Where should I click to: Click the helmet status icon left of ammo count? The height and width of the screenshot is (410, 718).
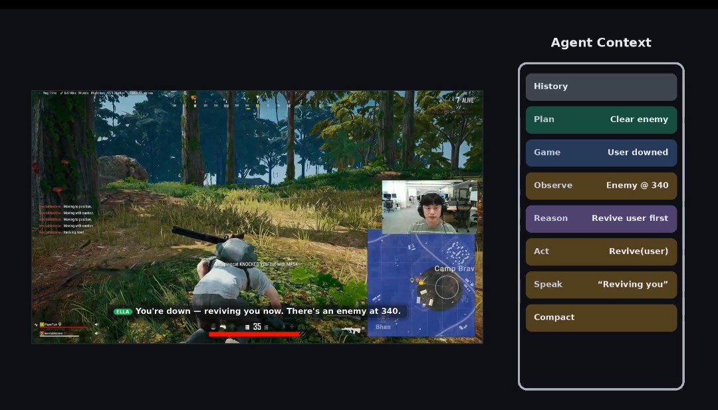click(x=213, y=326)
